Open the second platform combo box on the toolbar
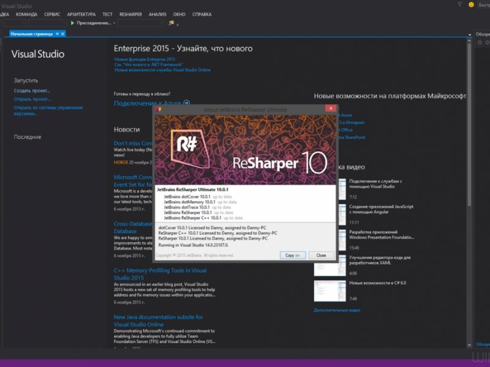 click(48, 23)
